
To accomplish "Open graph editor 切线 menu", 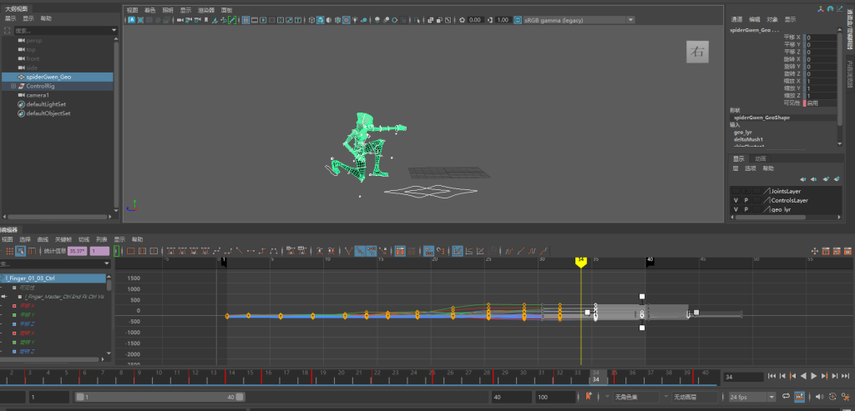I will (x=83, y=239).
